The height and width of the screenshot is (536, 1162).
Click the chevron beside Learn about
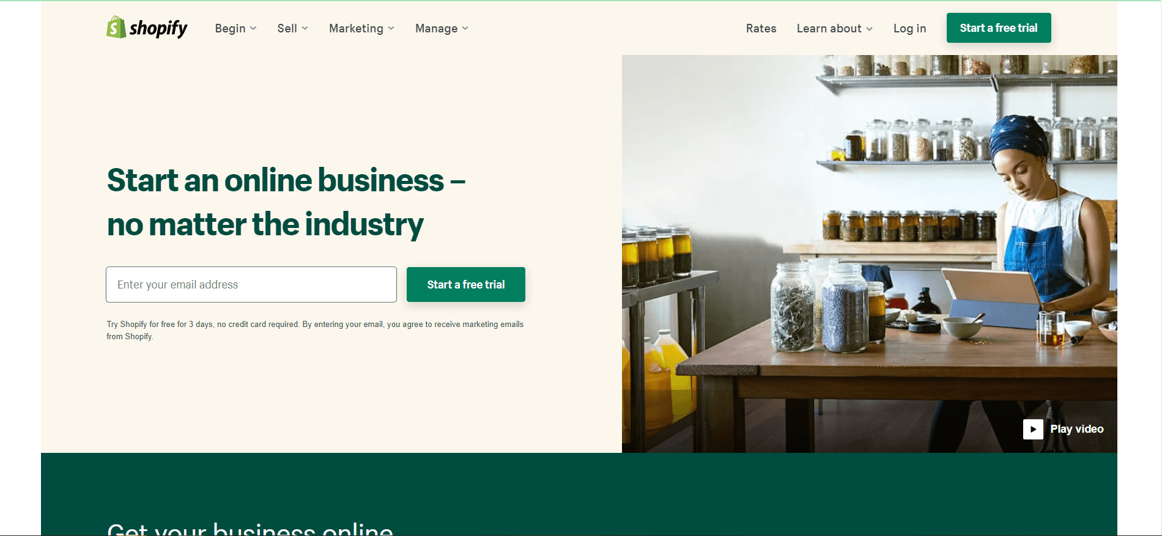pos(869,29)
